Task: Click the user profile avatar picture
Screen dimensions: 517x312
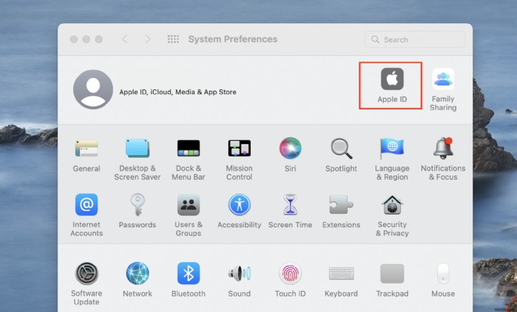Action: click(x=93, y=89)
